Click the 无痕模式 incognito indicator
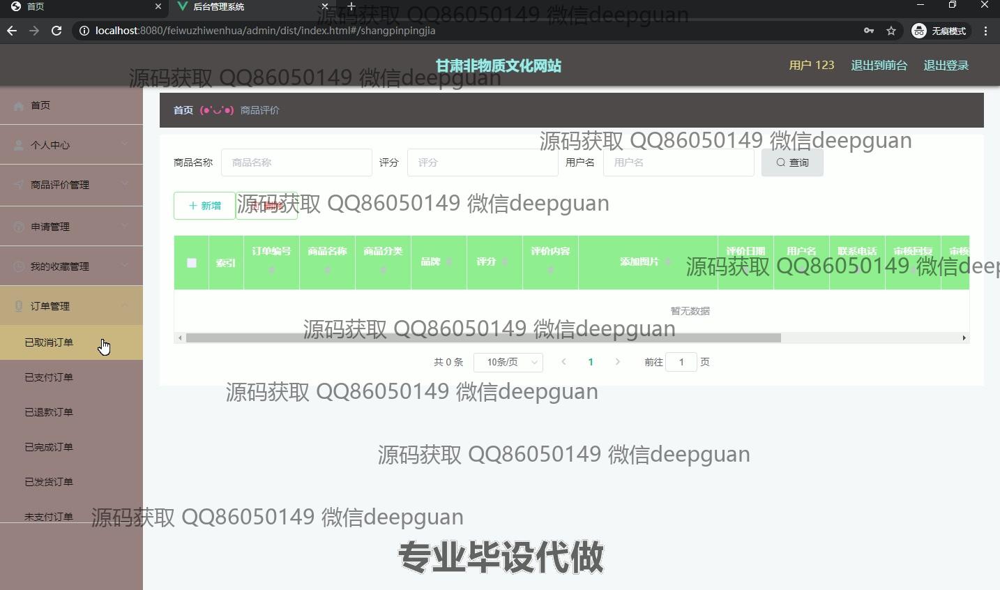This screenshot has width=1000, height=590. [x=940, y=31]
